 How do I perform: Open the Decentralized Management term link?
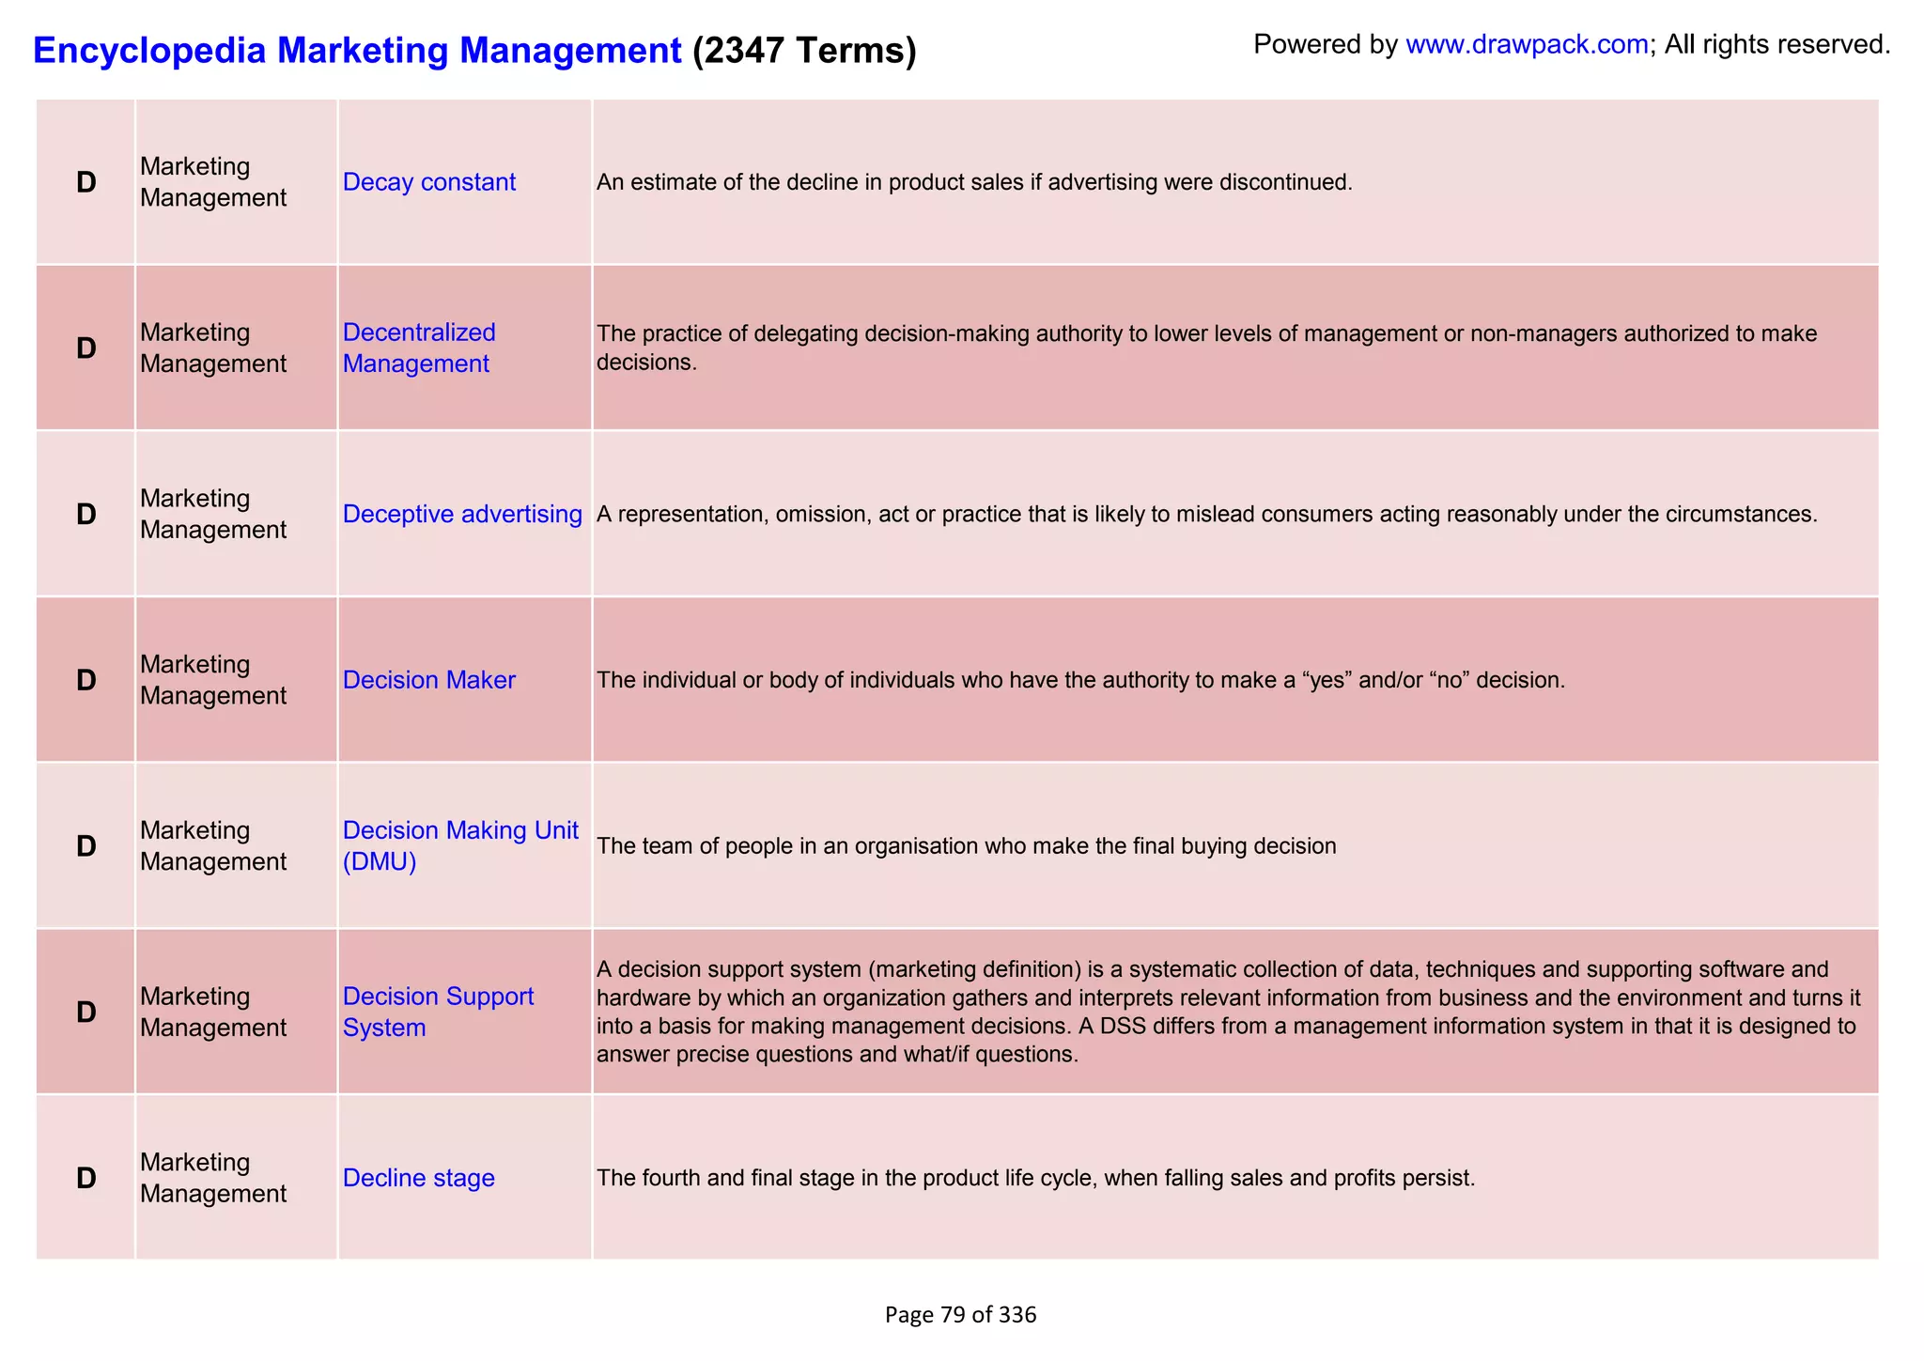[419, 348]
